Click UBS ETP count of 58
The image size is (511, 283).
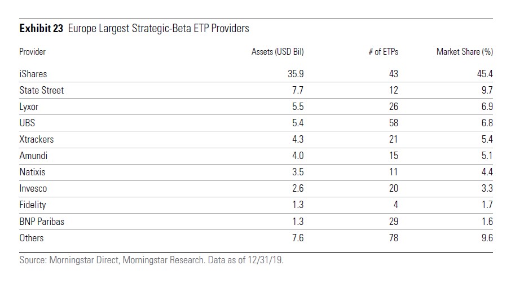(x=393, y=123)
